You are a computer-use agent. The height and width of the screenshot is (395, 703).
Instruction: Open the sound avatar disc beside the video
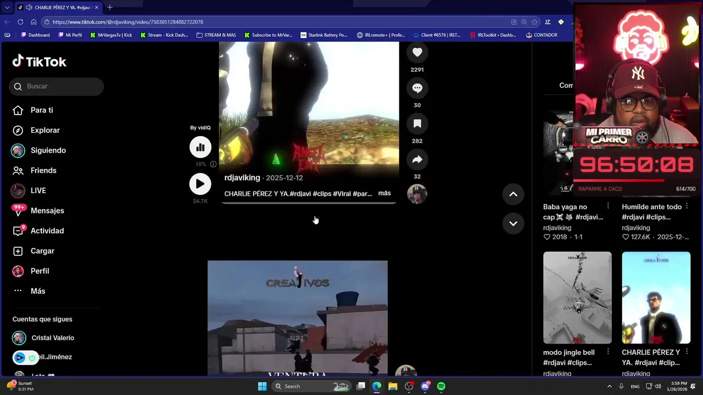[417, 194]
